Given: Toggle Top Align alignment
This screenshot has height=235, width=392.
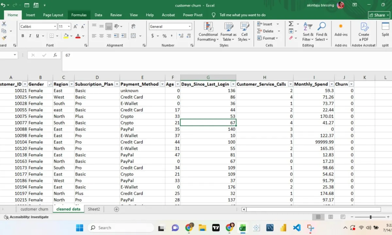Looking at the screenshot, I should [x=94, y=26].
